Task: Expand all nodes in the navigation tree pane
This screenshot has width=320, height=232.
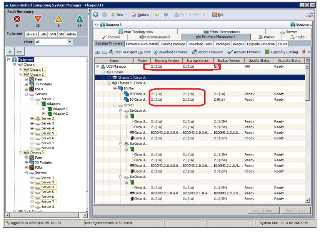Action: point(10,51)
